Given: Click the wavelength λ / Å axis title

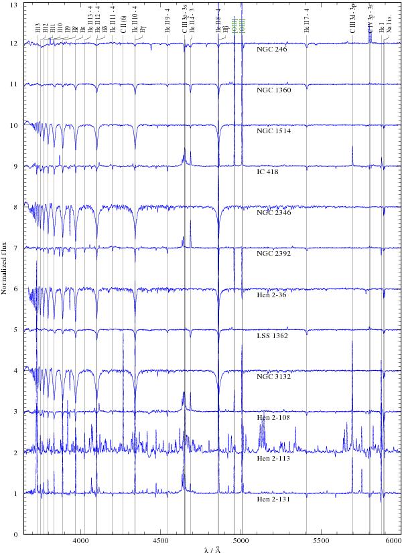Looking at the screenshot, I should click(212, 548).
